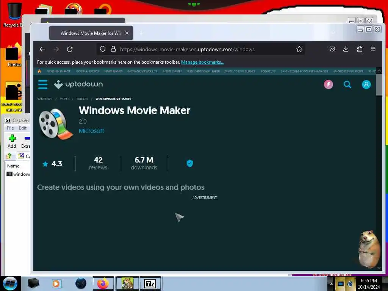Show hidden system tray icons arrow

pyautogui.click(x=331, y=283)
